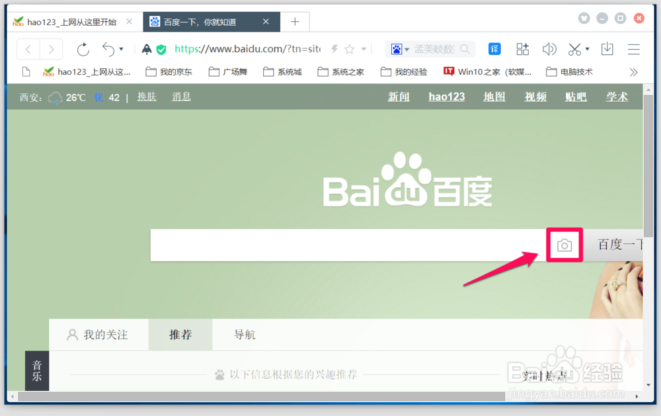Open the hao123 bookmark
Image resolution: width=661 pixels, height=416 pixels.
point(87,72)
